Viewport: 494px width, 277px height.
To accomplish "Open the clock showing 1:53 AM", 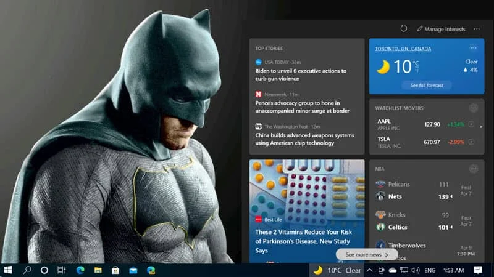I will [x=453, y=270].
